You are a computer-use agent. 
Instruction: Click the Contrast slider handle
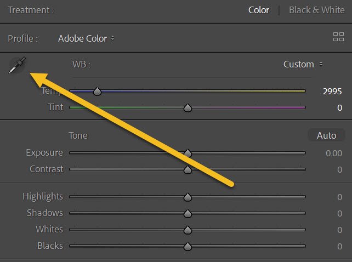[x=188, y=170]
